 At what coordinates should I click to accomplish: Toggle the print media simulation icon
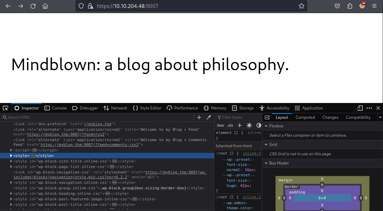point(249,125)
